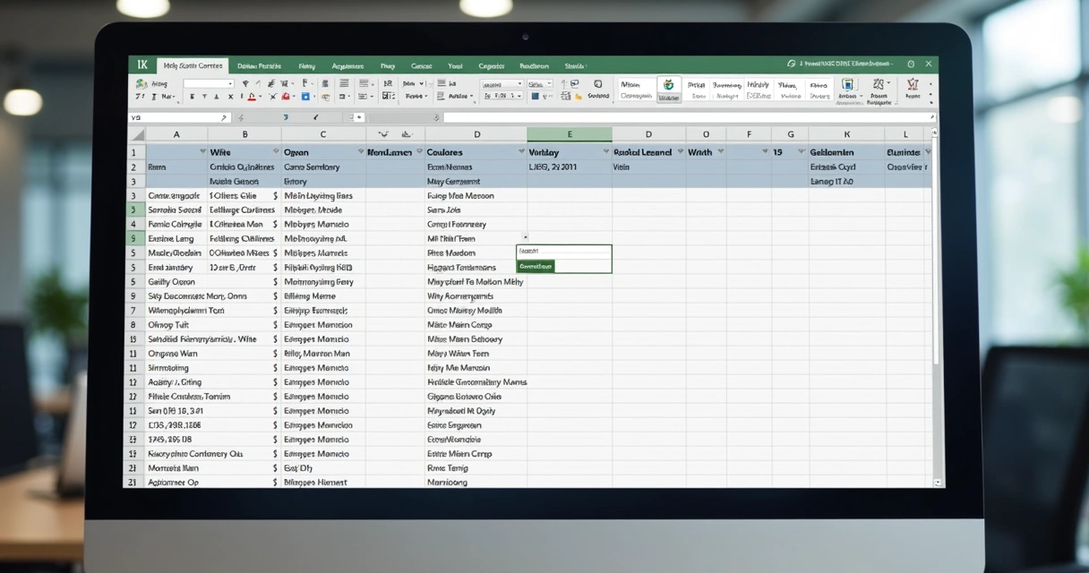Select column K header
This screenshot has height=573, width=1089.
point(846,134)
